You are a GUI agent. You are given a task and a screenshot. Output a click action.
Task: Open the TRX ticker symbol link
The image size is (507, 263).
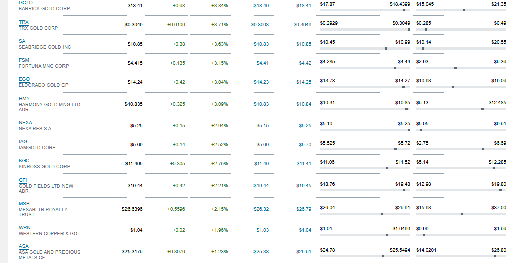click(x=23, y=22)
